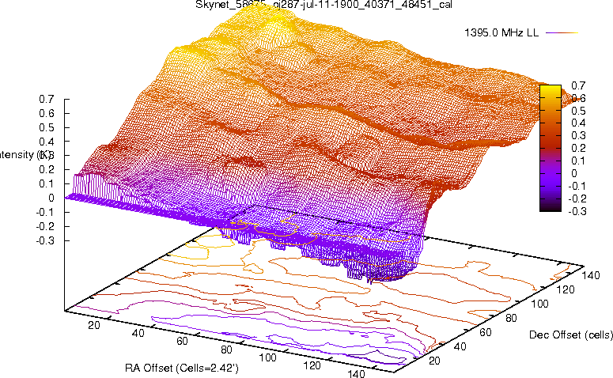Click 0.6 on the intensity z-axis
This screenshot has width=613, height=378.
46,113
